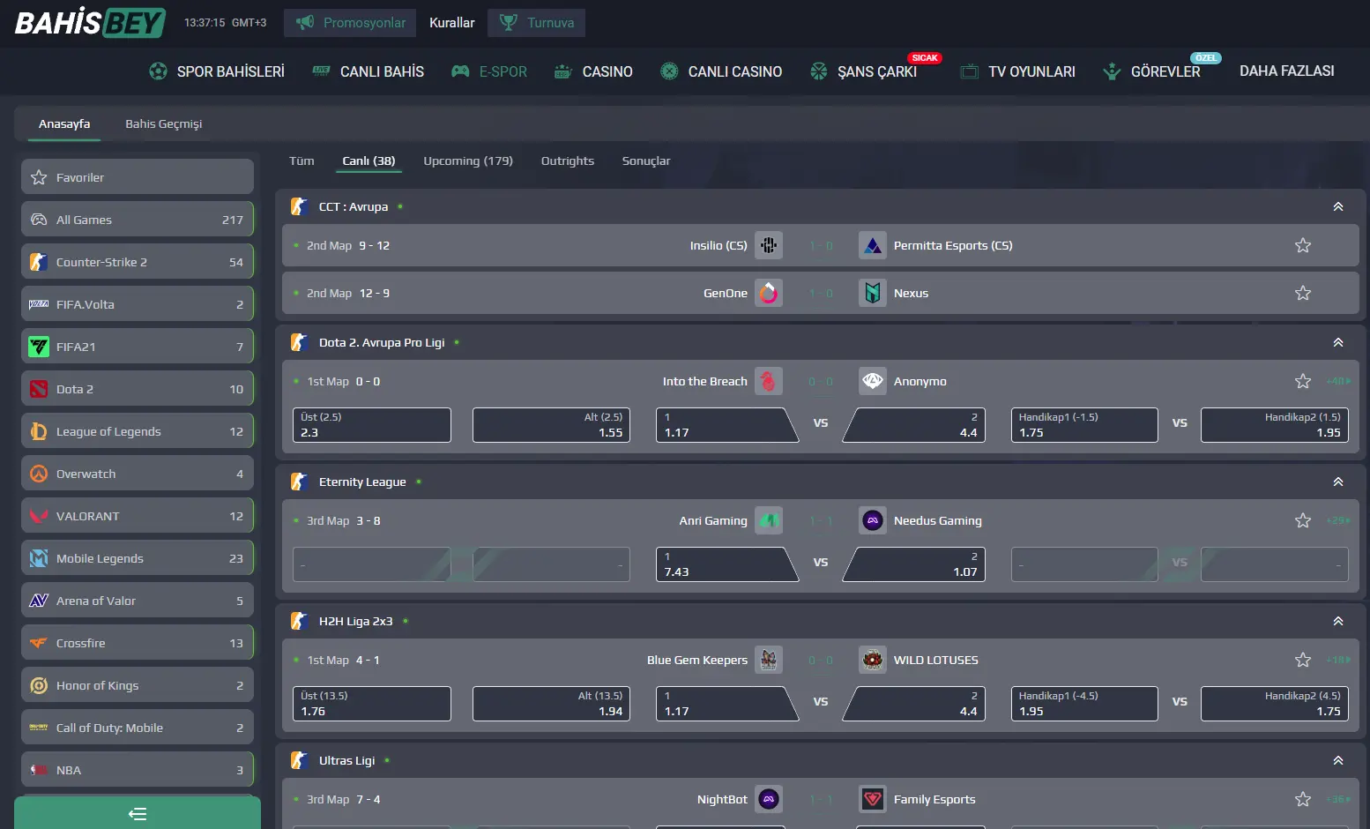
Task: Bet Alt (2.5) at 1.55
Action: (552, 425)
